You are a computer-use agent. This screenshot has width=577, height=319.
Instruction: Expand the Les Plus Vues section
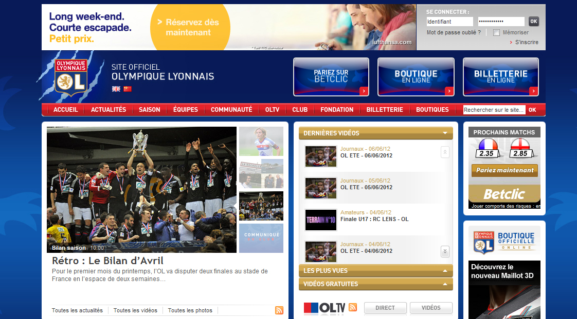pos(445,271)
